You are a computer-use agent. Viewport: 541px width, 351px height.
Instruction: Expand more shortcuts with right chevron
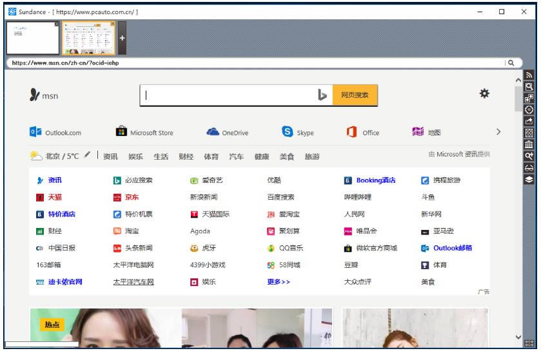click(498, 132)
